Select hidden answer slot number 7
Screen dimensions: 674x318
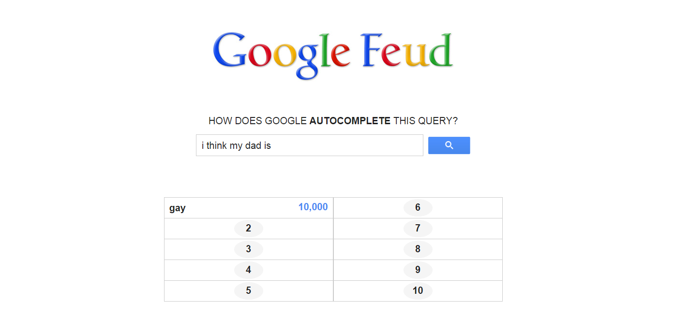click(x=418, y=229)
